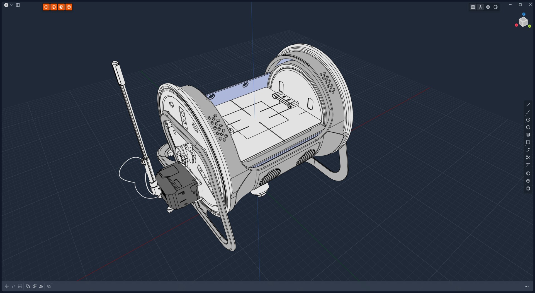Select edge selection mode
The image size is (535, 293).
tap(54, 7)
